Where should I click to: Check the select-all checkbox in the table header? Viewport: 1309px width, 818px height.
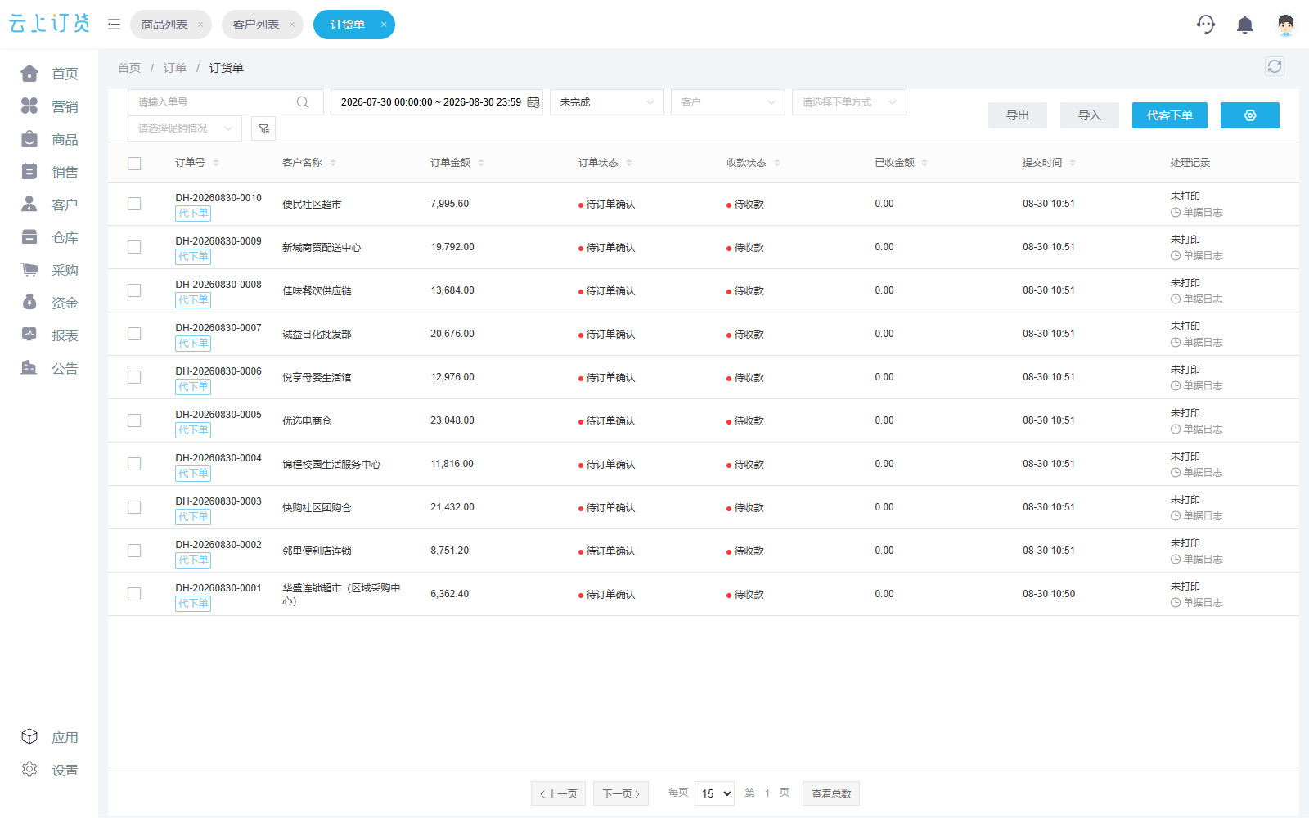(x=134, y=164)
